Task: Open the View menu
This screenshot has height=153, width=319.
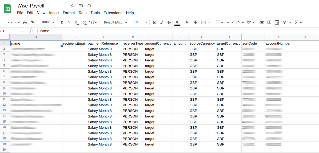Action: [41, 13]
